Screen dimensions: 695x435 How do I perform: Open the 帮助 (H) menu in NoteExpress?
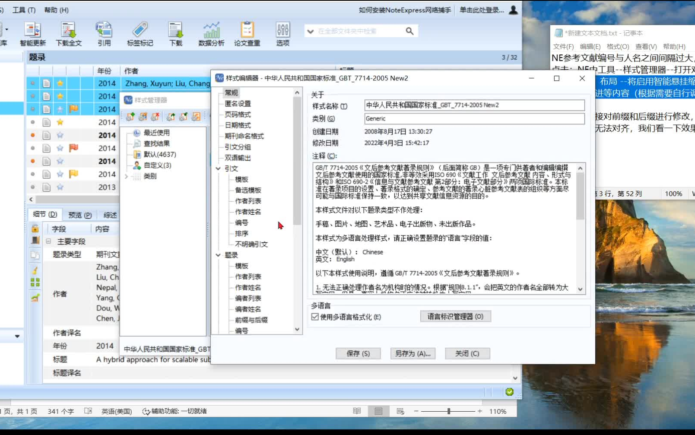(x=56, y=10)
